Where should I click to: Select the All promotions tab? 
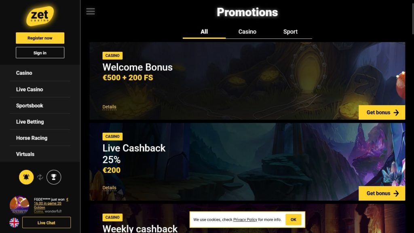tap(204, 32)
